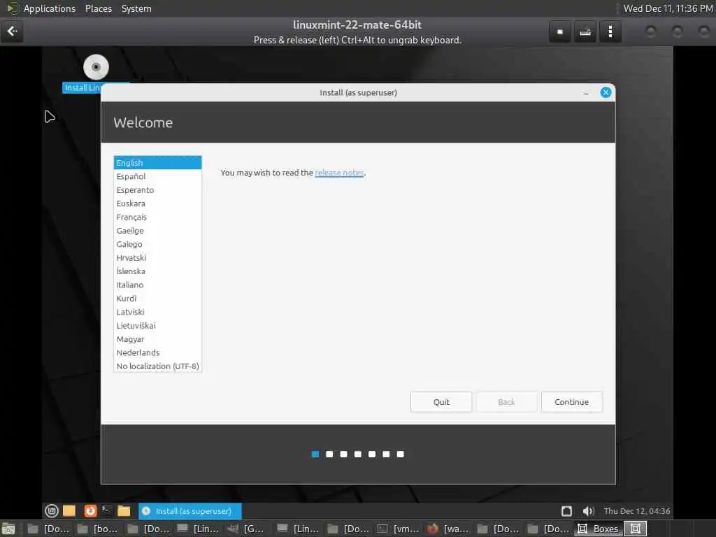Click host clock Wed Dec 11, 11:36 PM
Image resolution: width=716 pixels, height=537 pixels.
(668, 8)
